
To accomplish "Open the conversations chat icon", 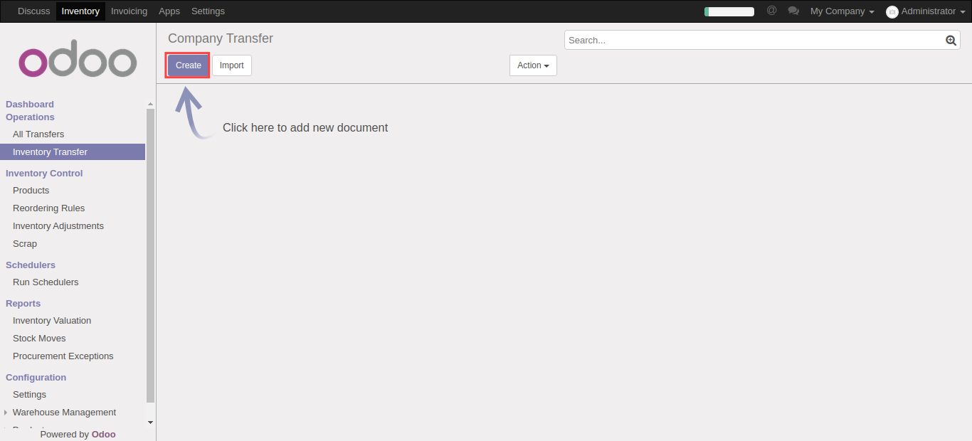I will [793, 11].
